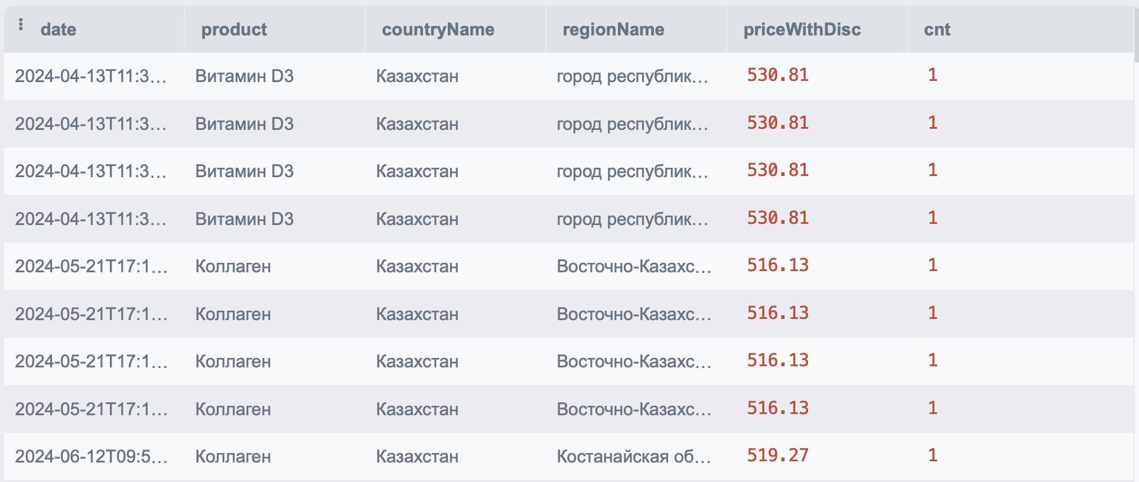Click the first 530.81 price value
This screenshot has width=1139, height=482.
click(x=777, y=75)
